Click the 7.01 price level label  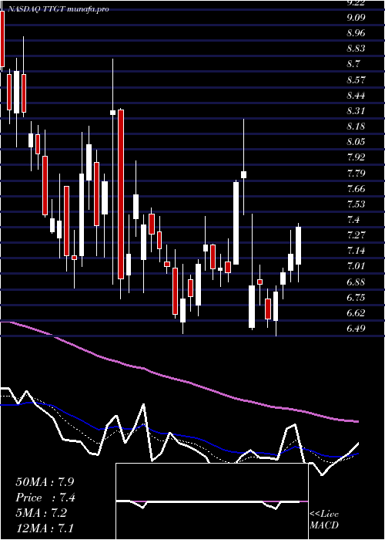click(356, 266)
